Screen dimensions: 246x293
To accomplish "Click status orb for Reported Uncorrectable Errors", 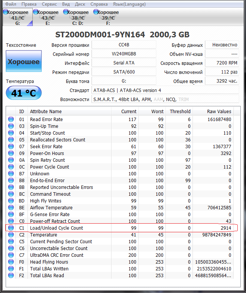I will click(x=11, y=187).
